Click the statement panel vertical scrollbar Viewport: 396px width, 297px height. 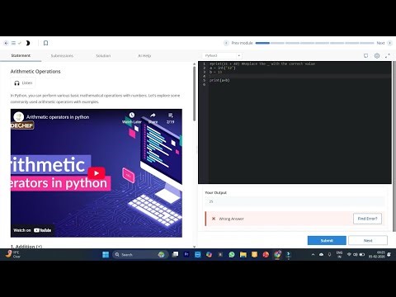coord(195,93)
